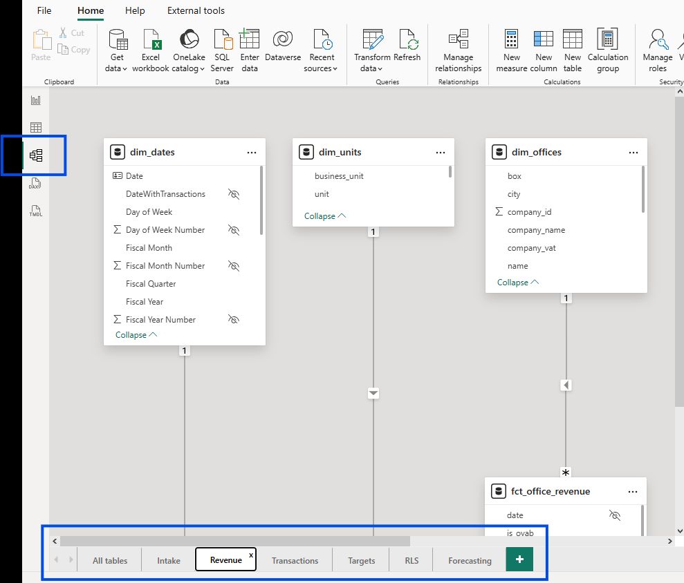Open the OneLake catalog
The image size is (684, 583).
189,50
